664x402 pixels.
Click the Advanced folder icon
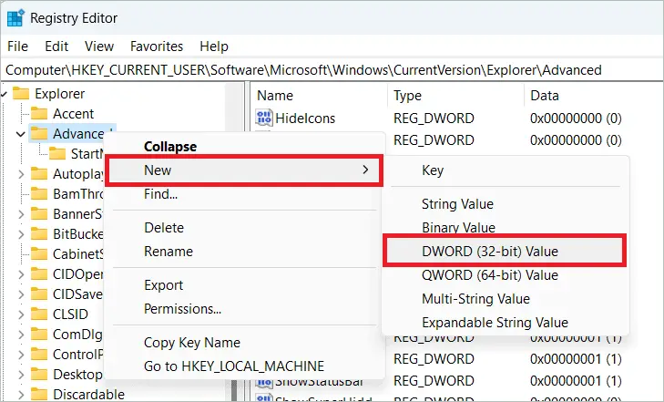[x=38, y=134]
